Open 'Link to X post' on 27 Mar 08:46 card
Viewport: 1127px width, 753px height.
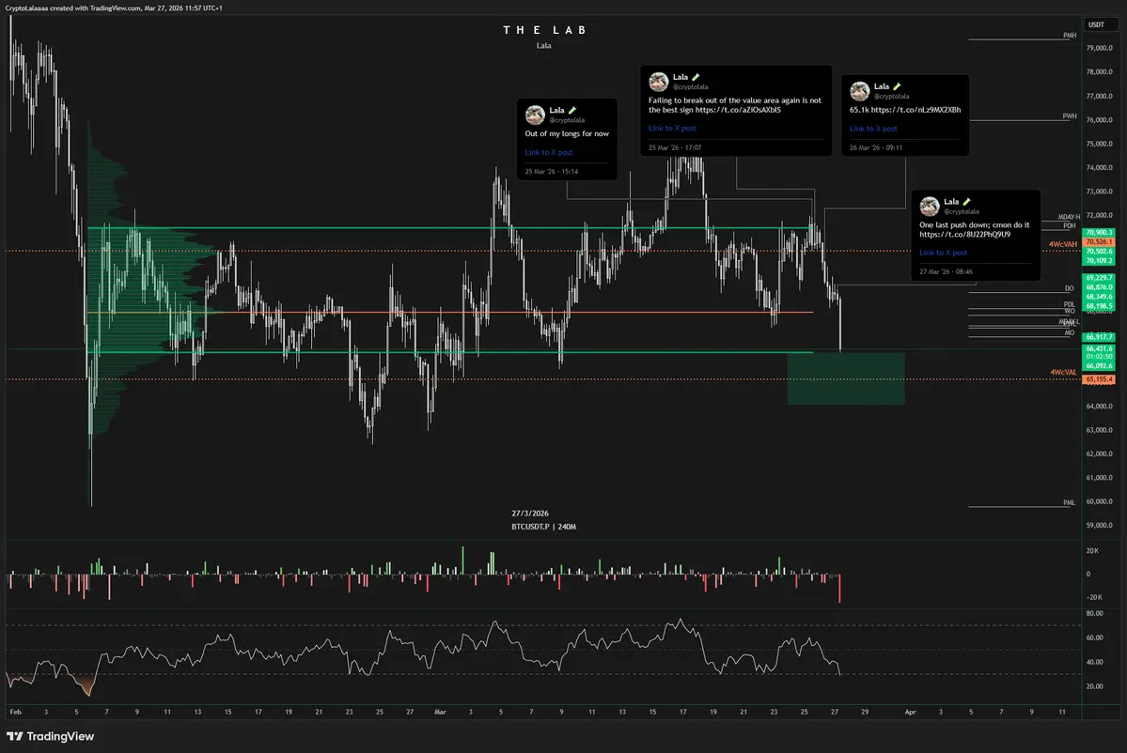(x=943, y=253)
